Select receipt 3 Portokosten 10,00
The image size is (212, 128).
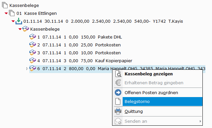point(75,53)
